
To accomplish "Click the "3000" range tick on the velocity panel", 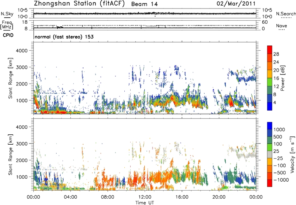I will coord(22,144).
